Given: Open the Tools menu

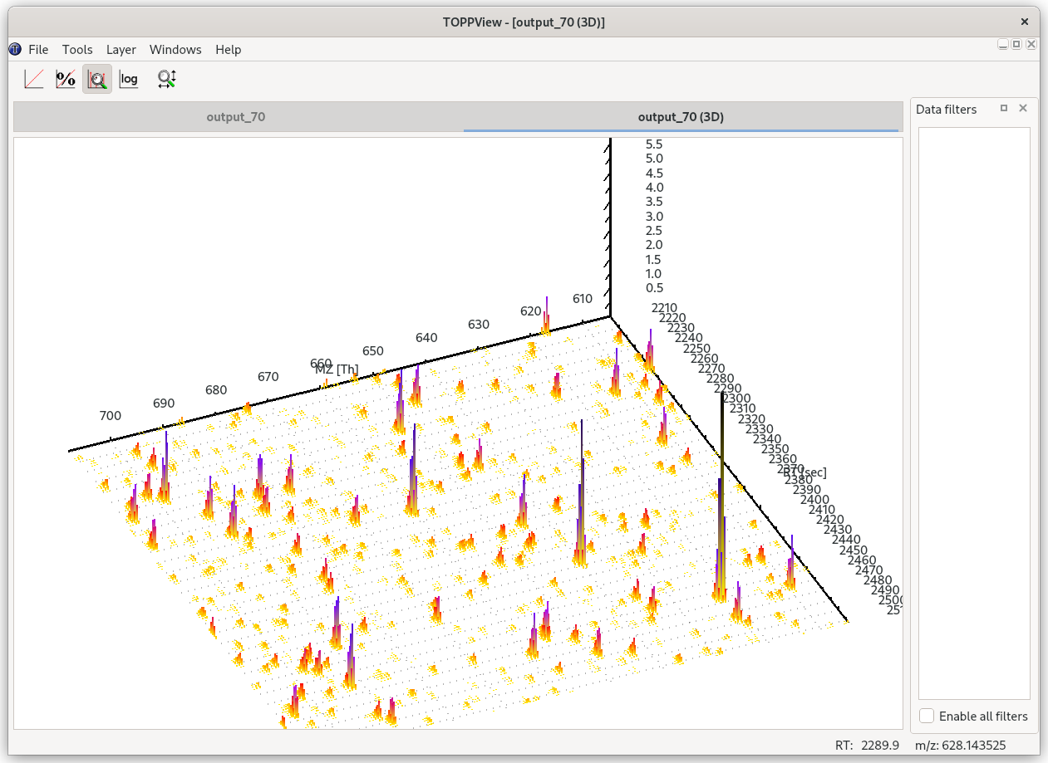Looking at the screenshot, I should pyautogui.click(x=77, y=50).
